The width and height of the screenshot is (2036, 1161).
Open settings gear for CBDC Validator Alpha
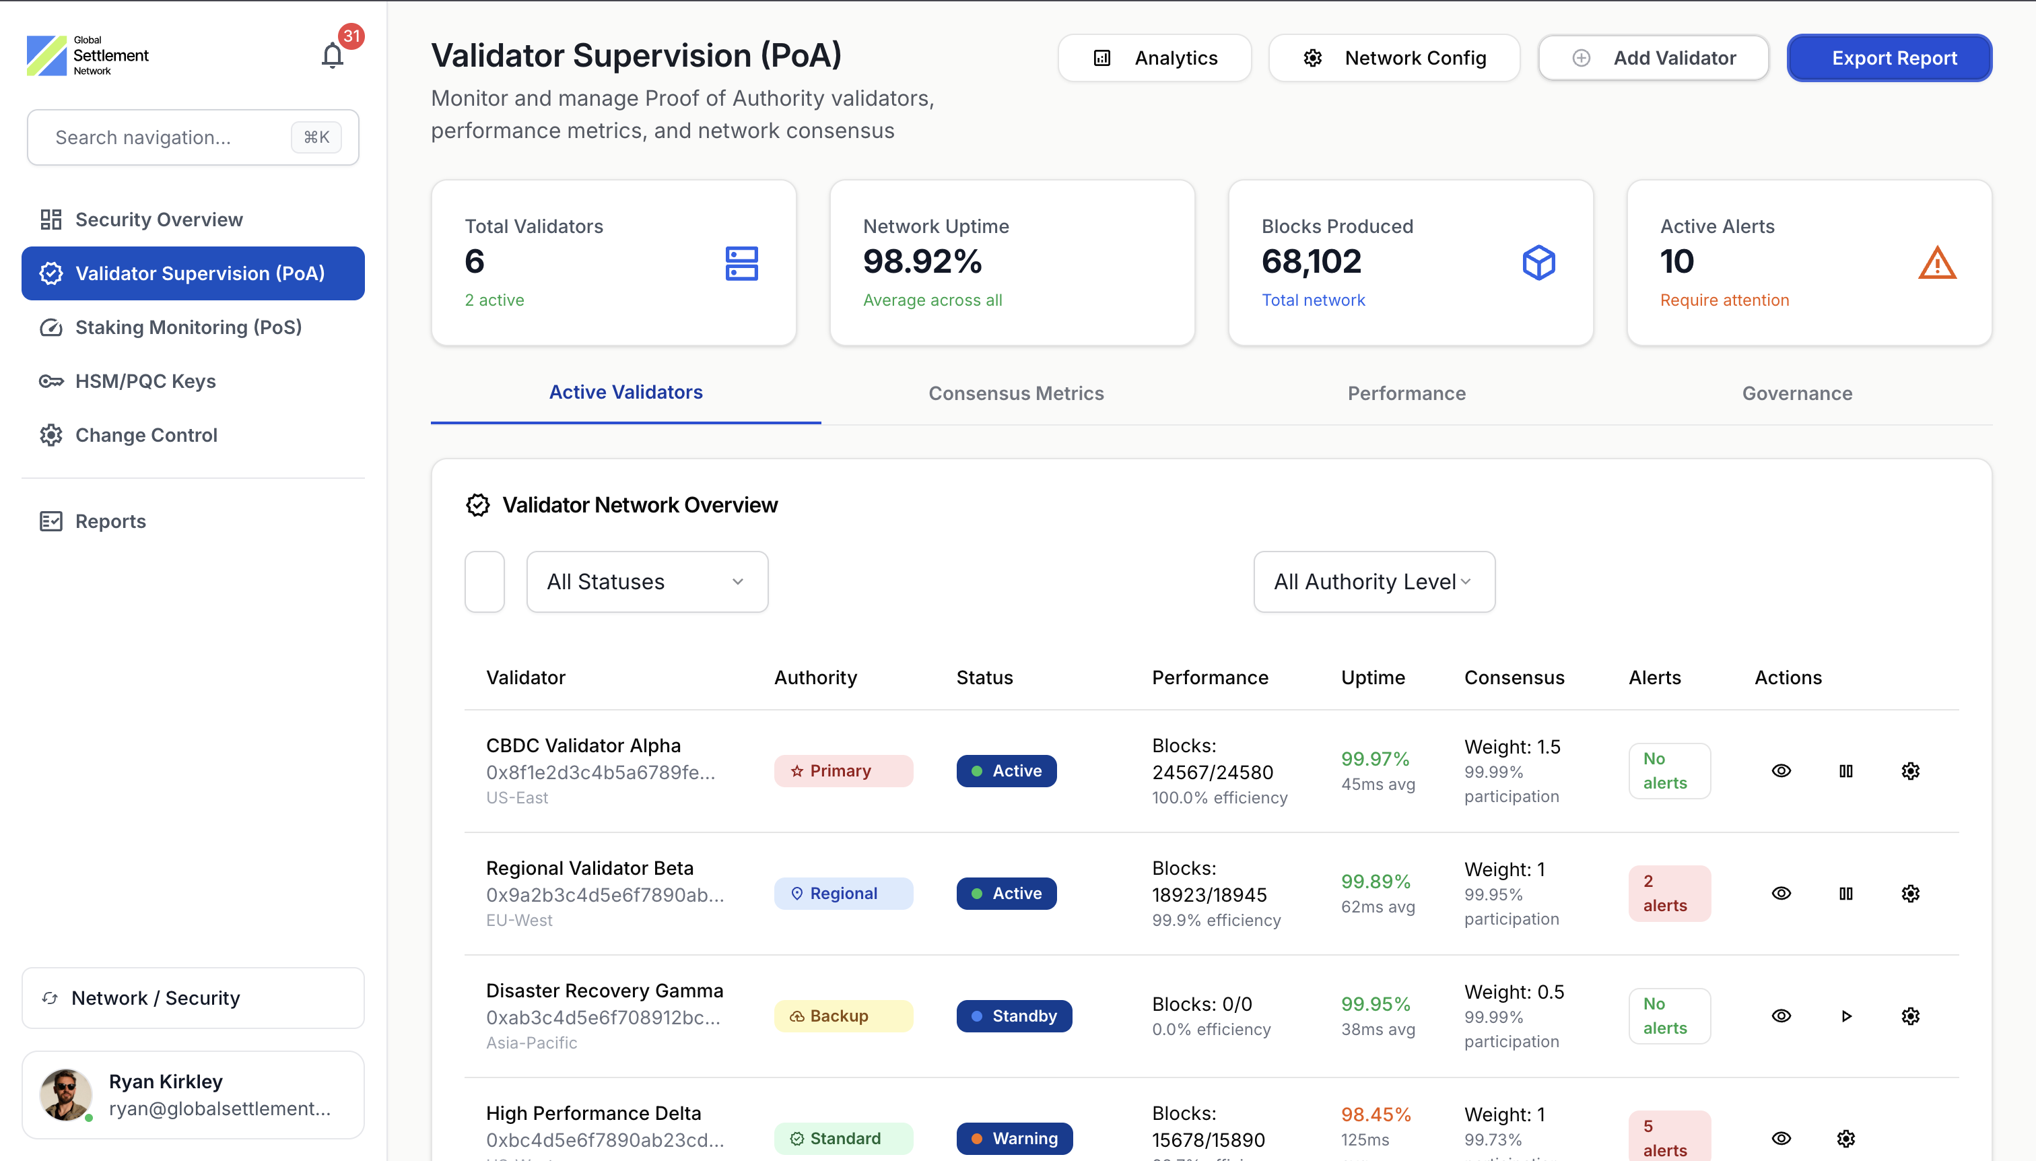click(x=1910, y=770)
